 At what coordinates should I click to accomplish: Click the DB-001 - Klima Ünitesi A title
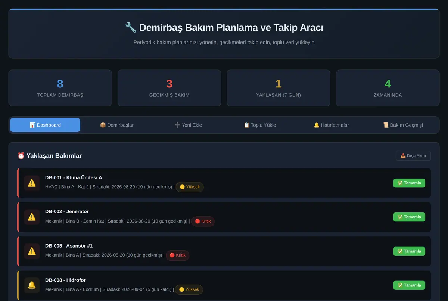click(x=74, y=177)
